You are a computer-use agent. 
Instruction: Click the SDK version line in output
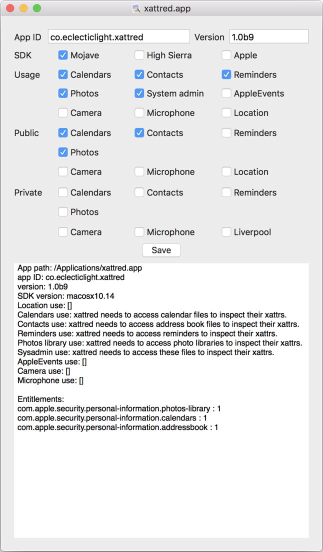coord(65,296)
